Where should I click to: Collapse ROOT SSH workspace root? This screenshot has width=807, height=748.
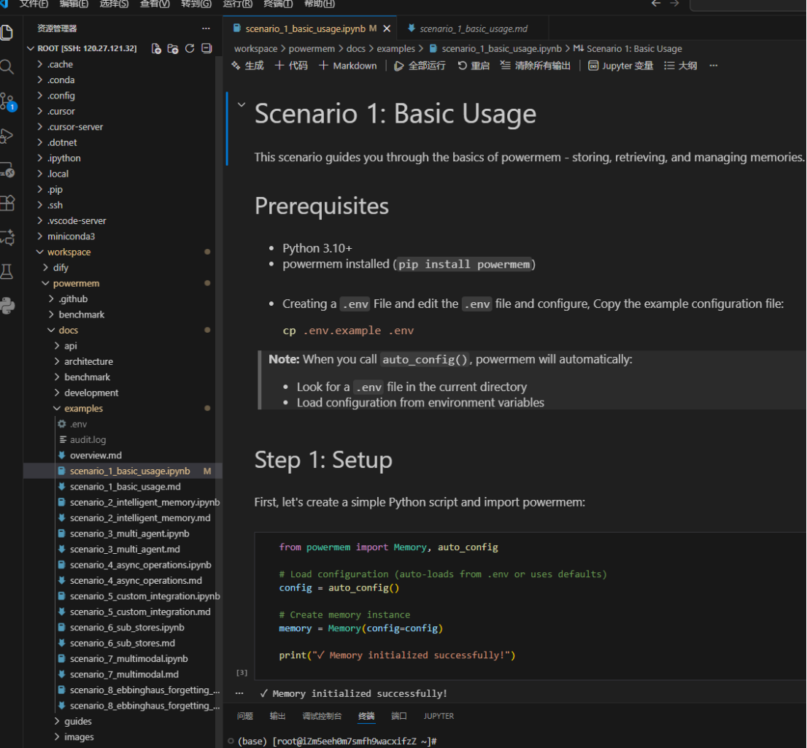(x=31, y=48)
